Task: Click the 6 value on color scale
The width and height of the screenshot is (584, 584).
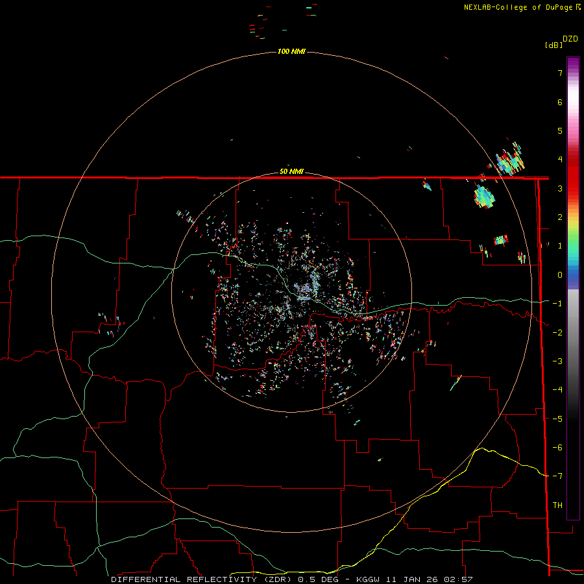Action: pyautogui.click(x=560, y=102)
